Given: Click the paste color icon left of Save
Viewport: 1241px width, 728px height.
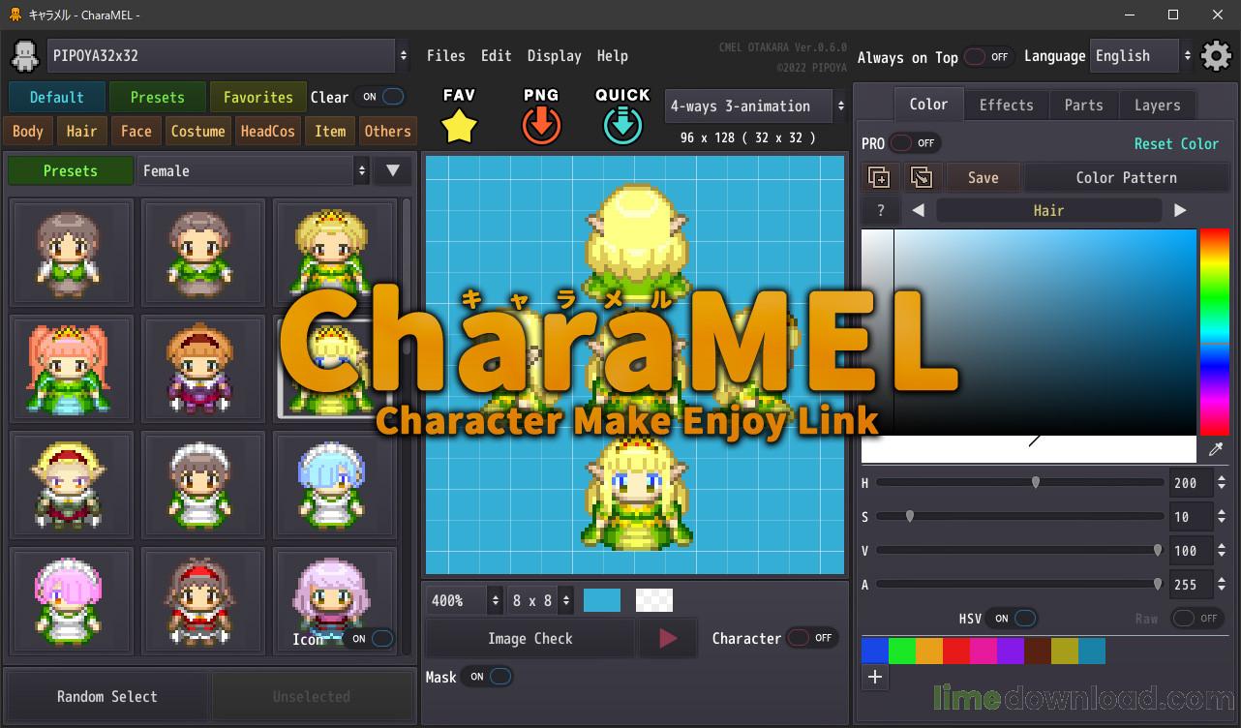Looking at the screenshot, I should pyautogui.click(x=921, y=177).
